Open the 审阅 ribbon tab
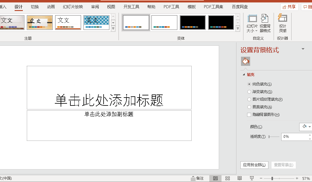The width and height of the screenshot is (312, 182). (95, 6)
